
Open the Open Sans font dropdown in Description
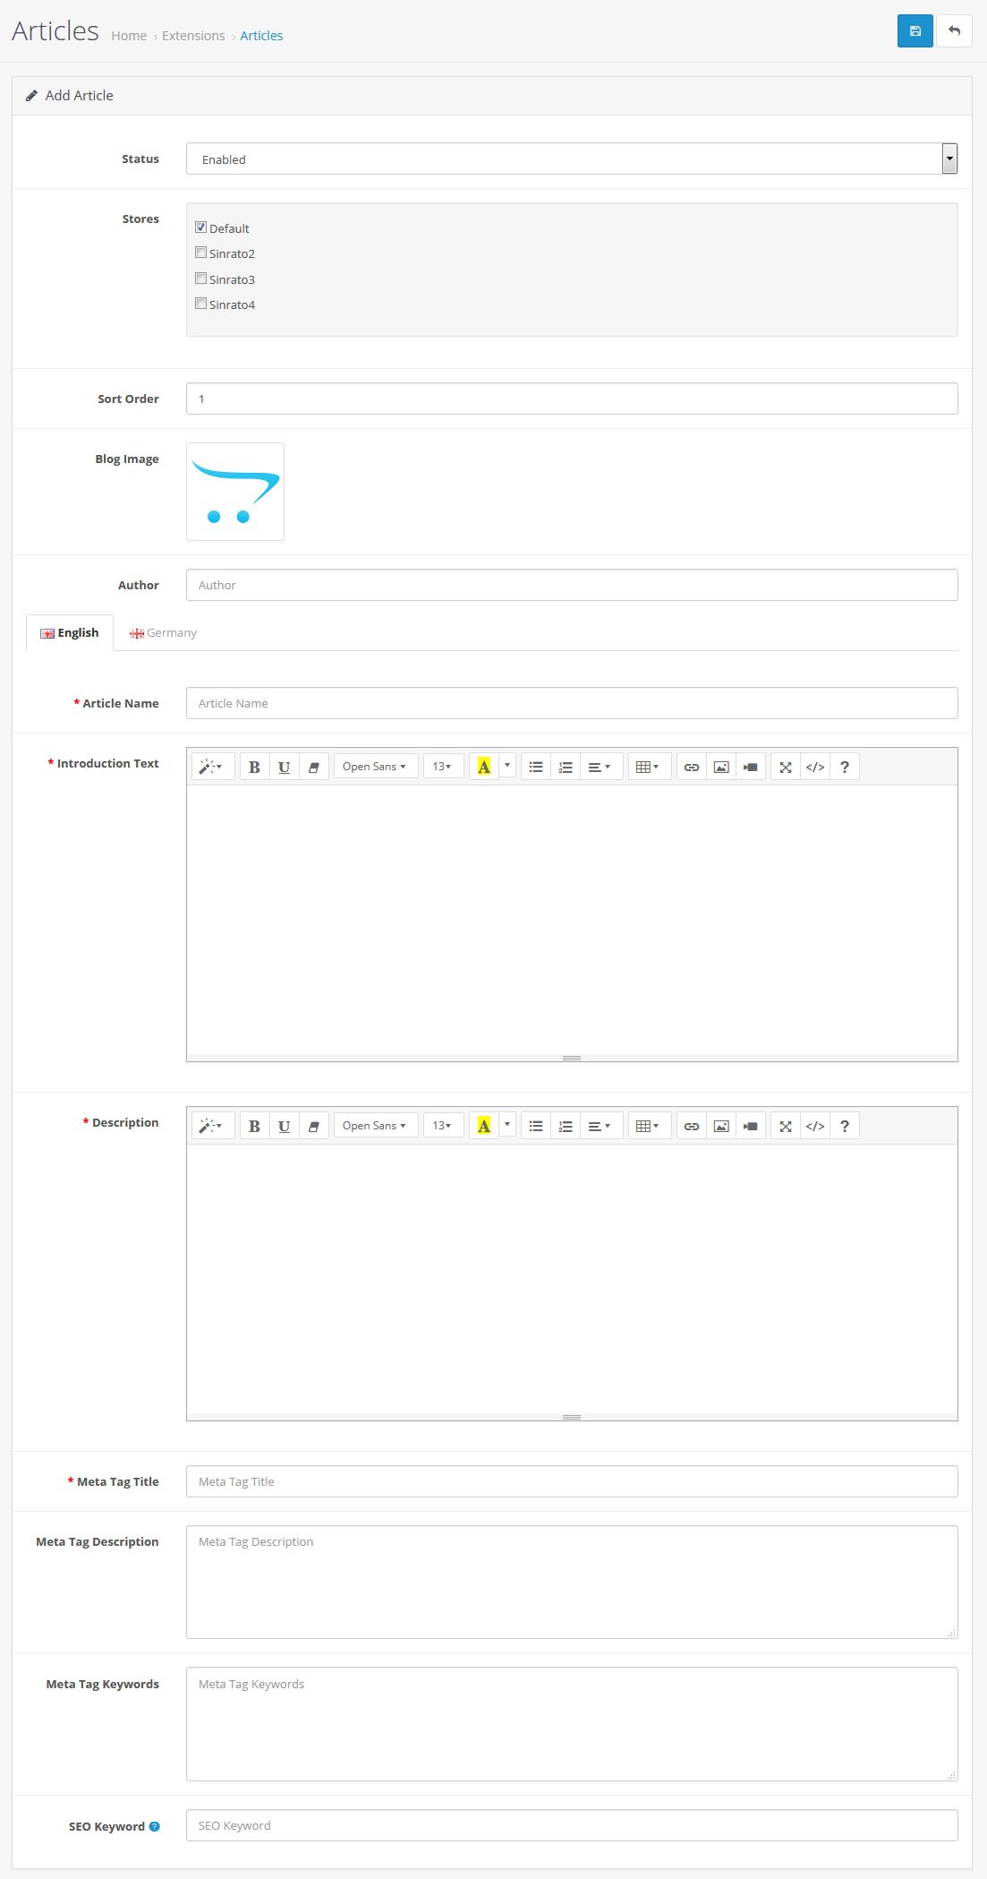(x=376, y=1126)
